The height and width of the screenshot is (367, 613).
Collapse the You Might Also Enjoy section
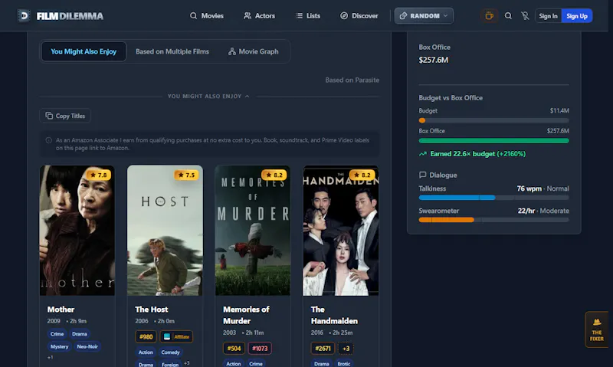(x=208, y=96)
